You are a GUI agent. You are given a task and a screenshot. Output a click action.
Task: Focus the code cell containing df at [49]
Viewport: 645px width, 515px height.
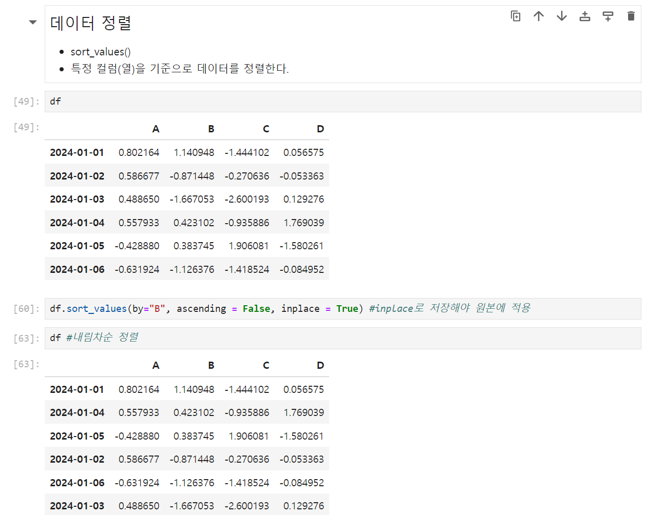click(x=343, y=102)
